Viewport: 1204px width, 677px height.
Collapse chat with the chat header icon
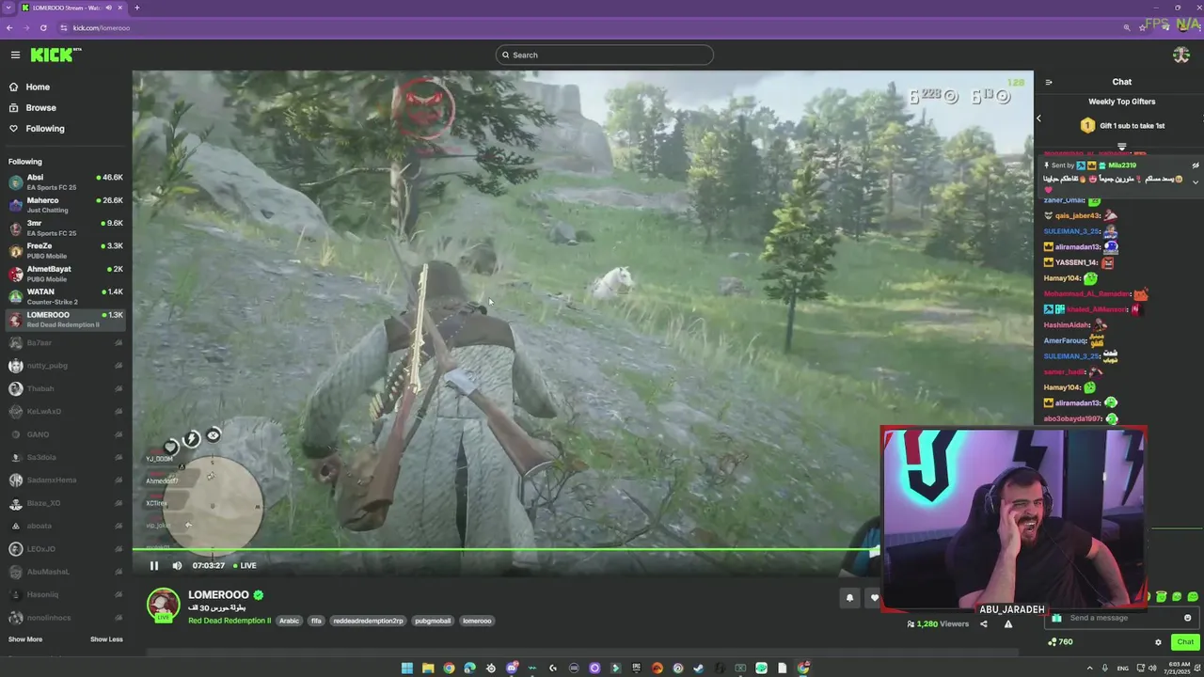pyautogui.click(x=1049, y=82)
